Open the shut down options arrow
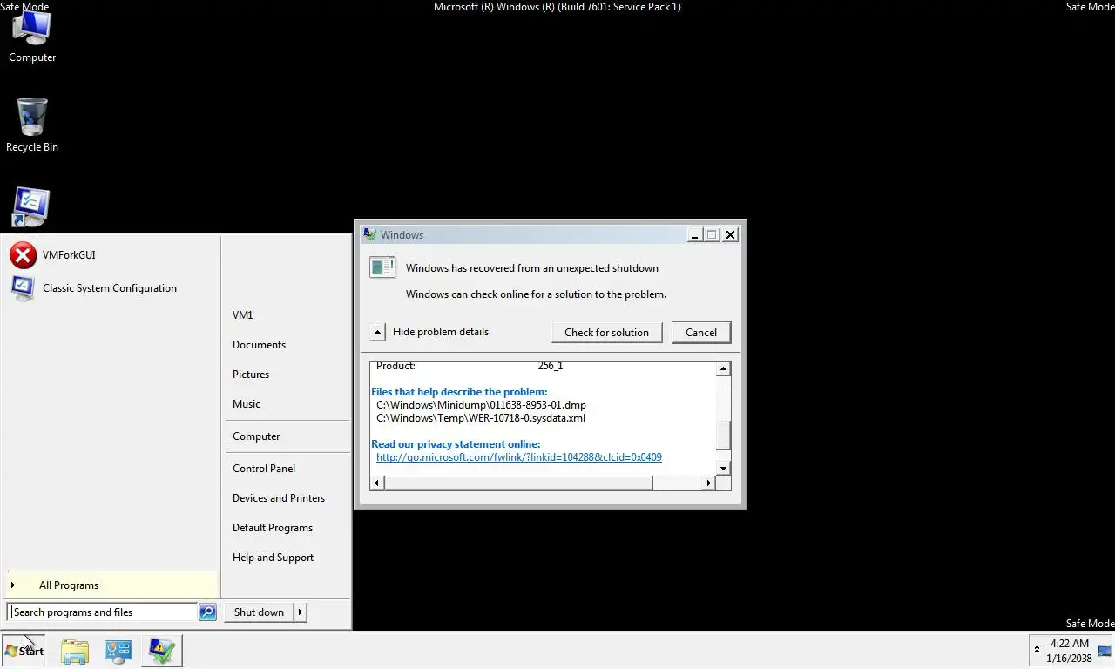 [x=301, y=612]
